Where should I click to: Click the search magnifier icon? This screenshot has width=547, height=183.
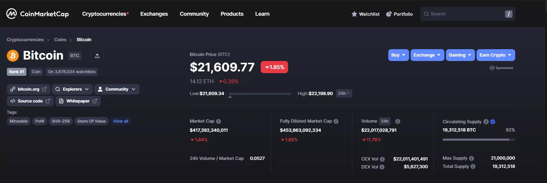pos(426,14)
